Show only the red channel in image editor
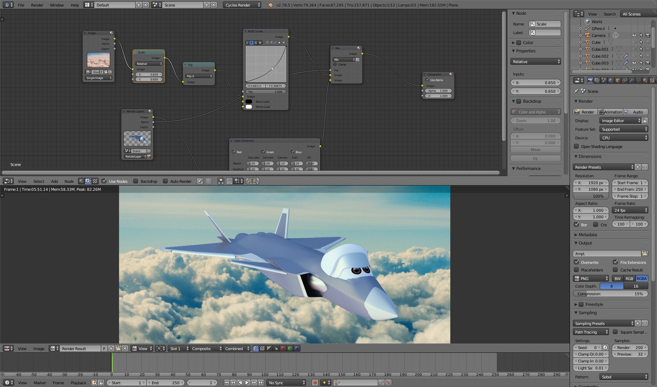Viewport: 657px width, 387px height. [283, 348]
